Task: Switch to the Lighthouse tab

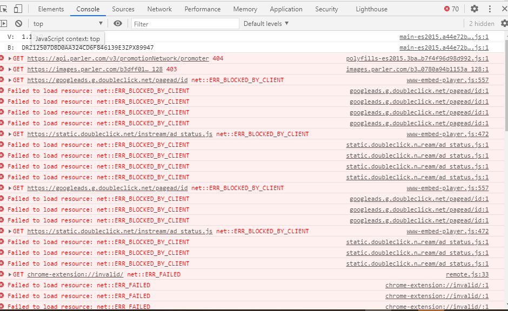Action: tap(372, 9)
